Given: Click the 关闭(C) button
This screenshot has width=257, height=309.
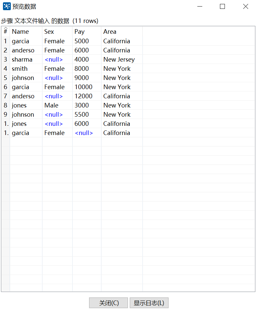Looking at the screenshot, I should [109, 303].
